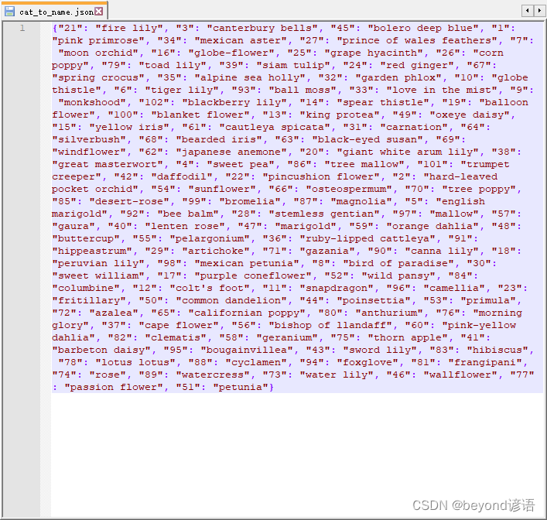Click the tab bar left arrow

[528, 11]
